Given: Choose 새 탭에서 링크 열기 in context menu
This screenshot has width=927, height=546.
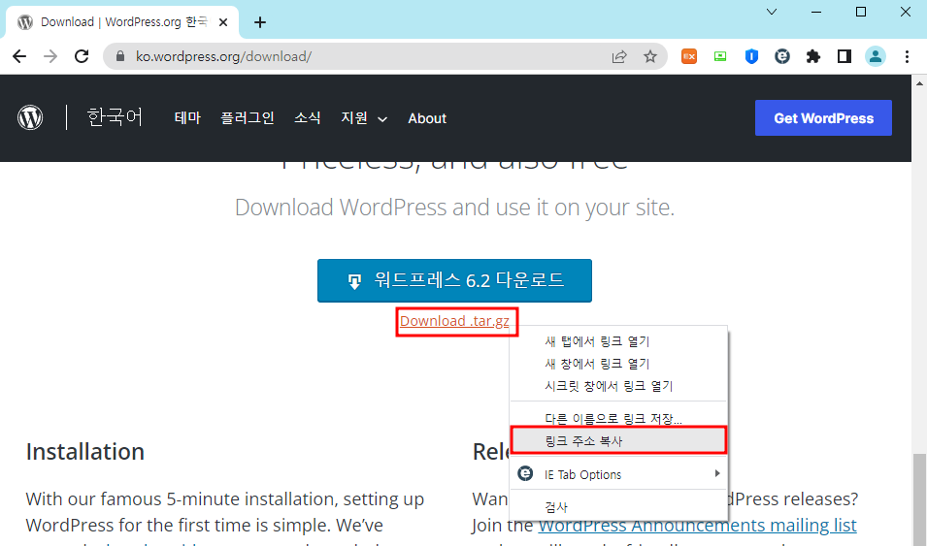Looking at the screenshot, I should pyautogui.click(x=617, y=341).
